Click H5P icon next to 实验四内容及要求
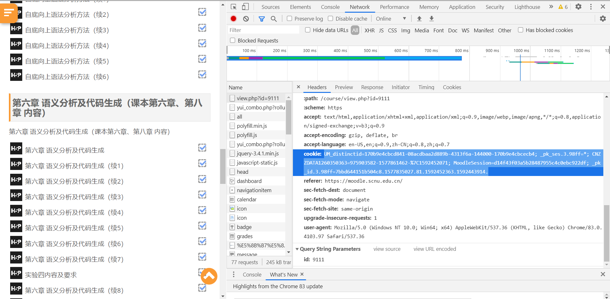 [16, 273]
